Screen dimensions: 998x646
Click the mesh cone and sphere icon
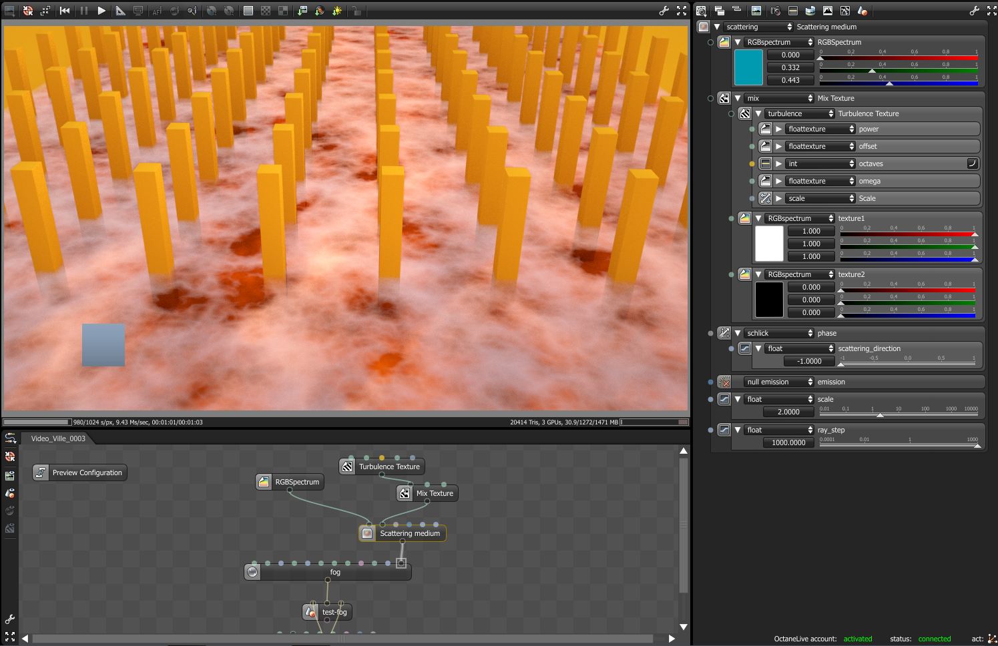tap(862, 11)
